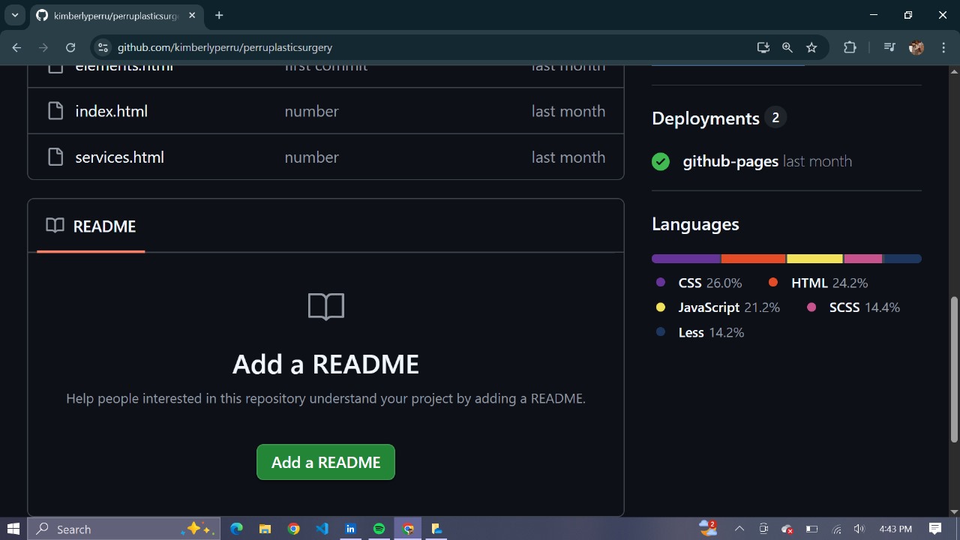Open the Chrome three-dot menu

tap(943, 47)
